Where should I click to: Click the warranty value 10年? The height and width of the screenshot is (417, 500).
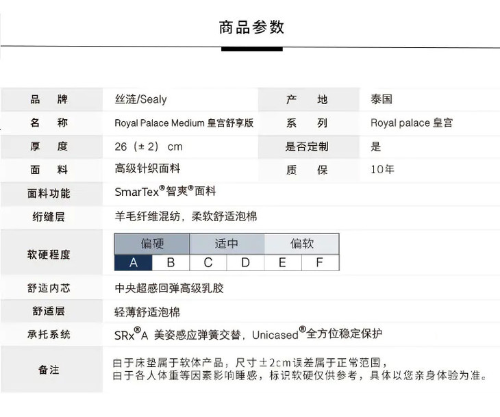coord(382,170)
